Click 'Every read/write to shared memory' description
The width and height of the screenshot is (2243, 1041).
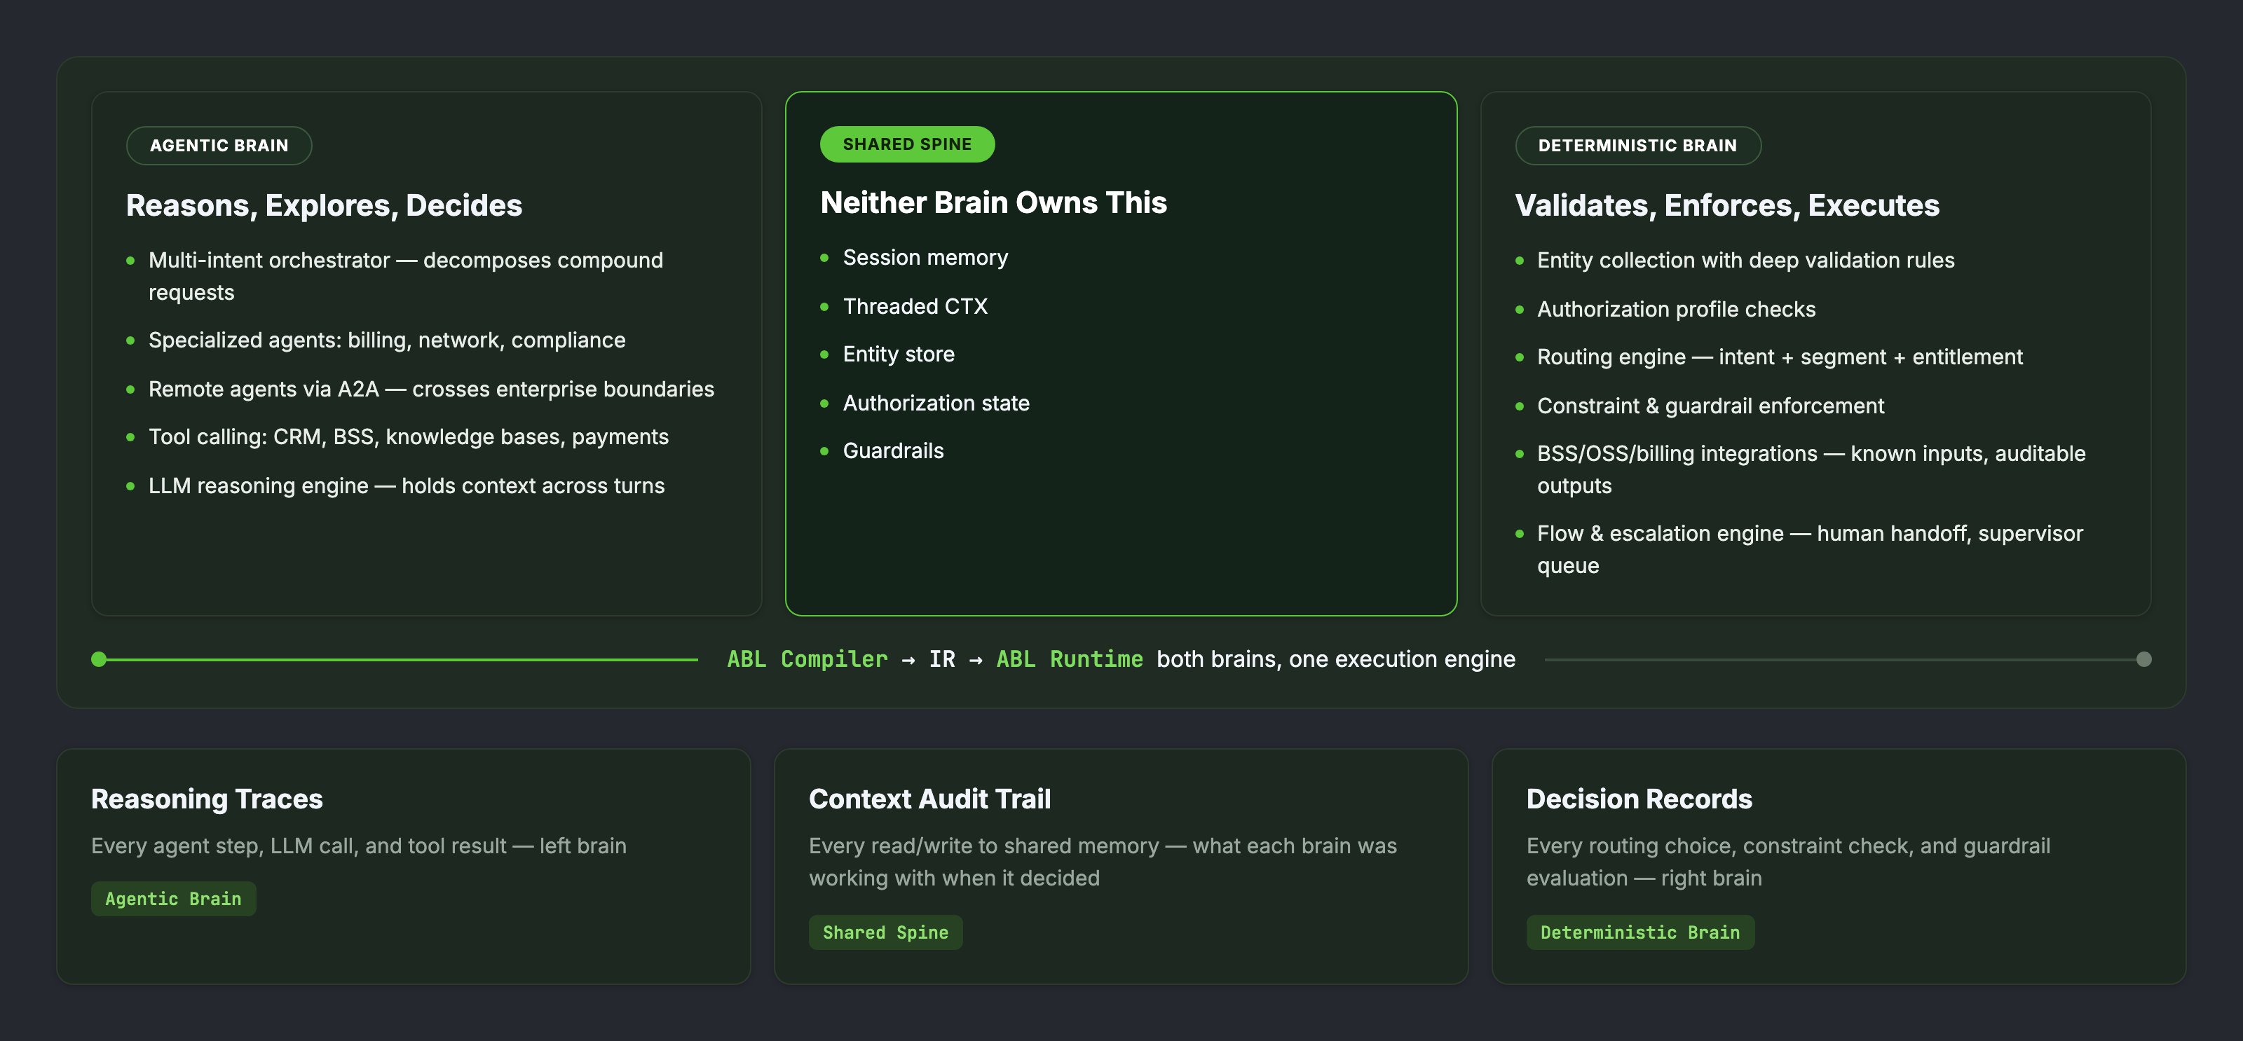[1103, 862]
